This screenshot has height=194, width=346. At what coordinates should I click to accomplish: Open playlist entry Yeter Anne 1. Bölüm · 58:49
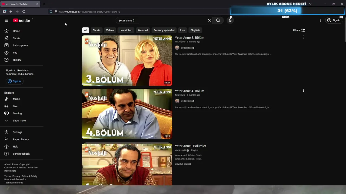point(188,155)
